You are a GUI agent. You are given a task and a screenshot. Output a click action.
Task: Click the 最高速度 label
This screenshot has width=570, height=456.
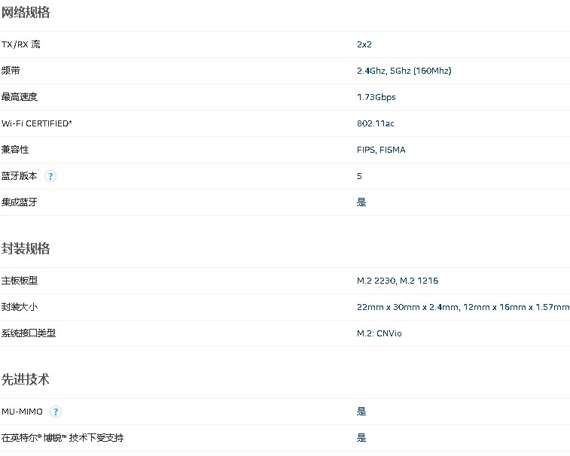pyautogui.click(x=20, y=97)
